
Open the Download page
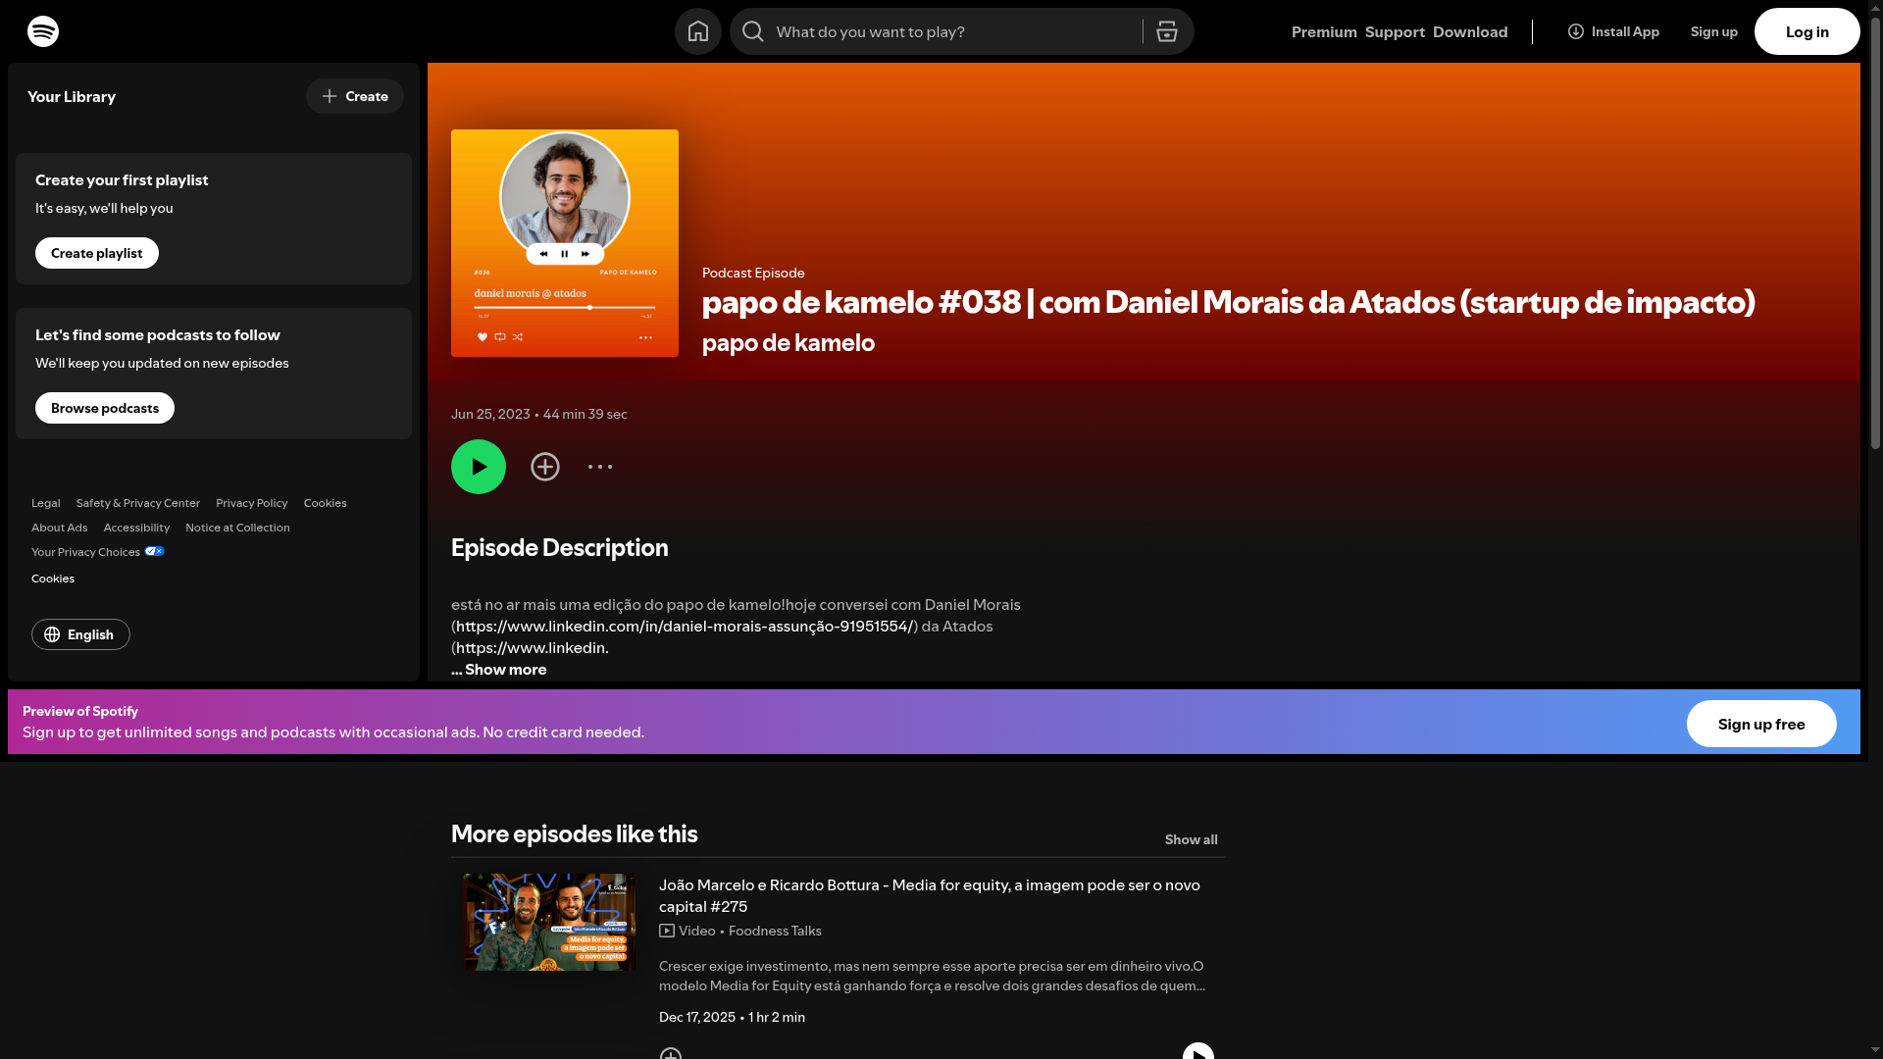1470,31
